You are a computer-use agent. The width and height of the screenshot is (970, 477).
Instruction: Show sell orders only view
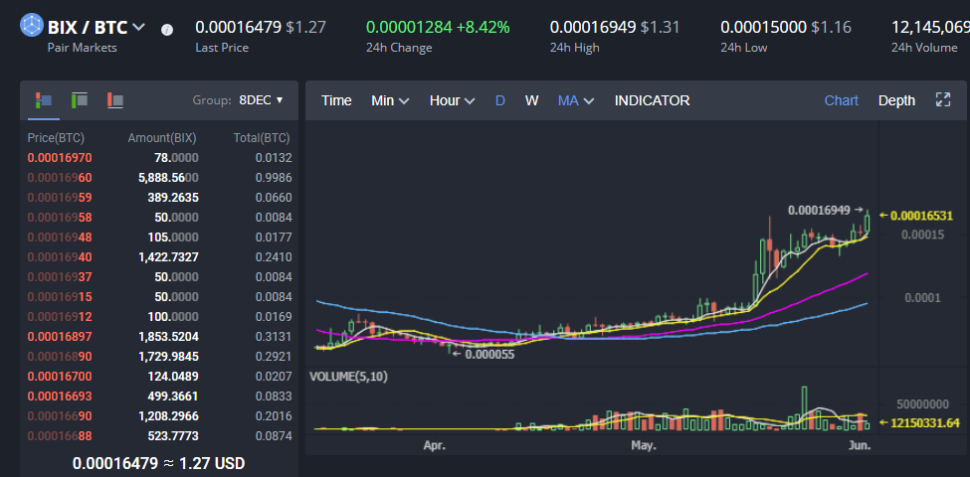coord(115,99)
